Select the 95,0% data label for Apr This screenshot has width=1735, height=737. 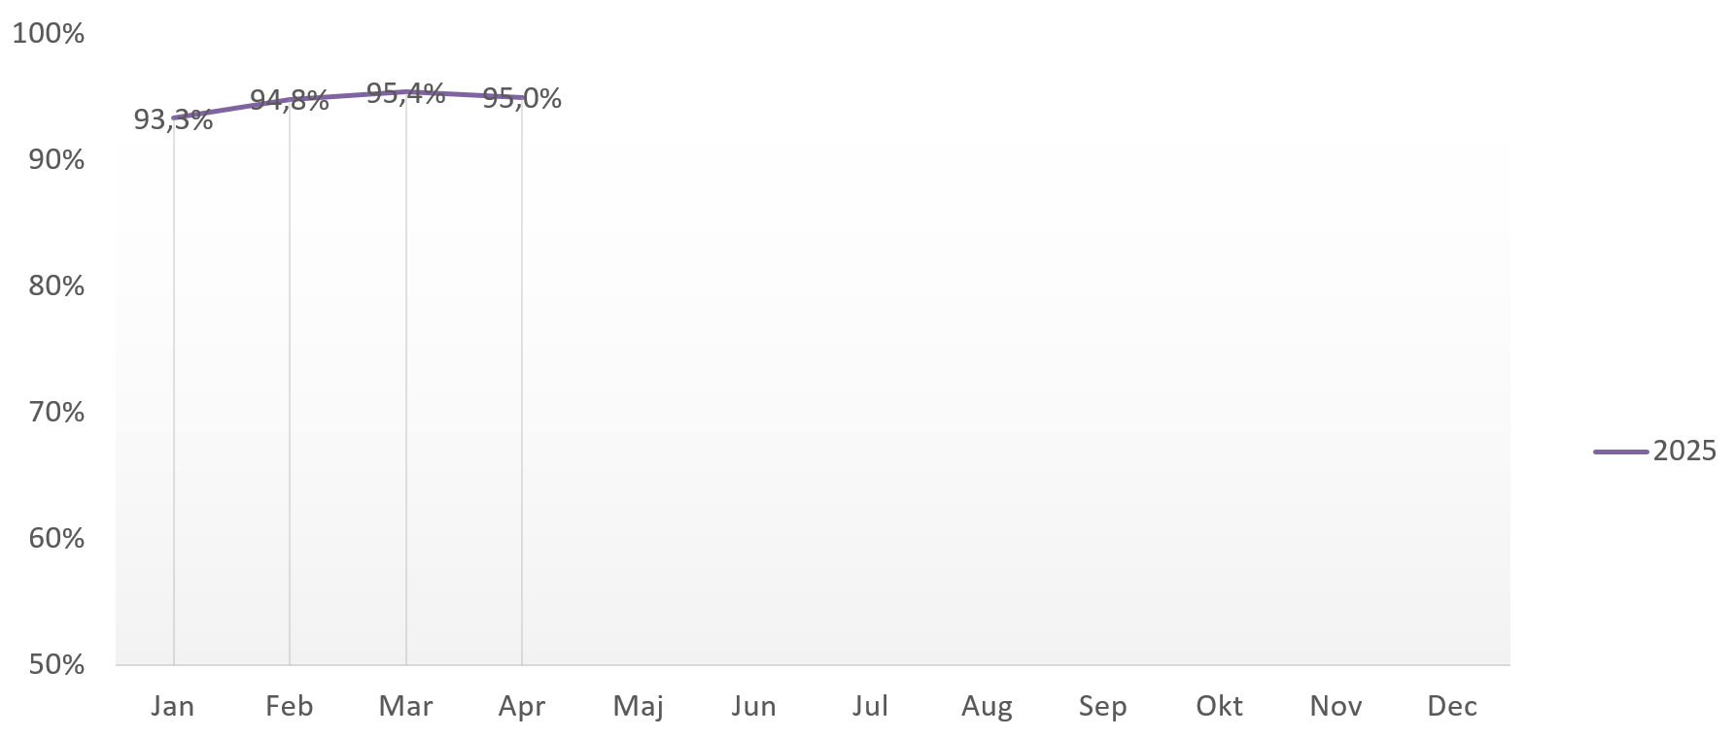click(522, 98)
